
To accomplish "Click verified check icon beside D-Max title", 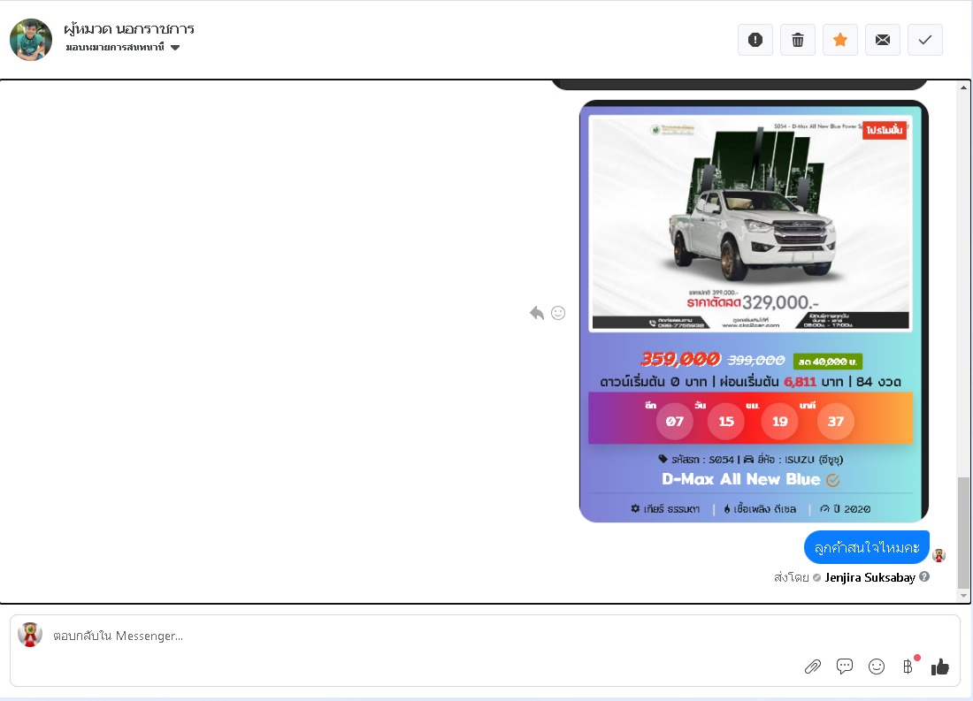I will point(832,480).
